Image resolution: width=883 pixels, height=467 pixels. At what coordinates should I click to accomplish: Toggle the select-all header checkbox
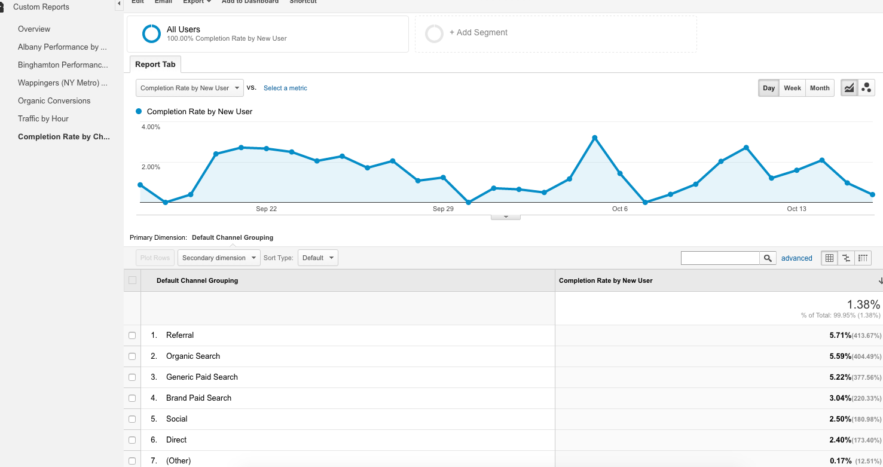132,280
